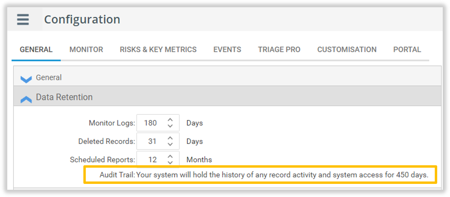Expand the General section chevron

tap(26, 79)
